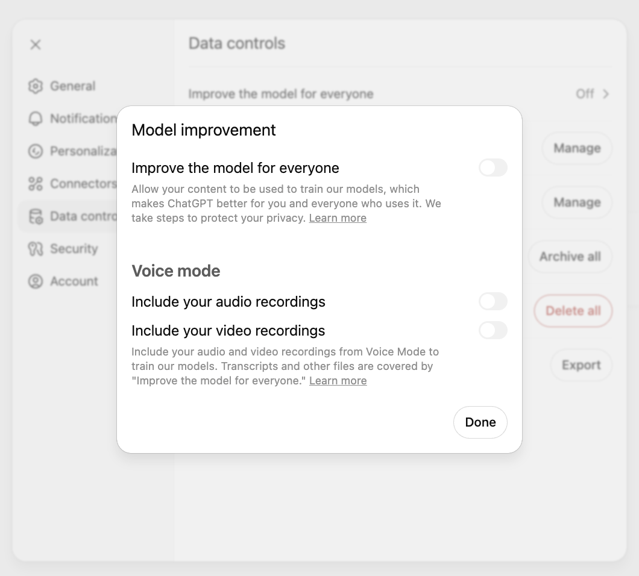Click the Personalization icon in sidebar
Image resolution: width=639 pixels, height=576 pixels.
[36, 151]
